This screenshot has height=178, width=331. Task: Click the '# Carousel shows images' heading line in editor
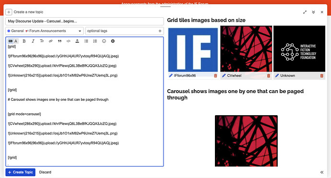tap(58, 99)
